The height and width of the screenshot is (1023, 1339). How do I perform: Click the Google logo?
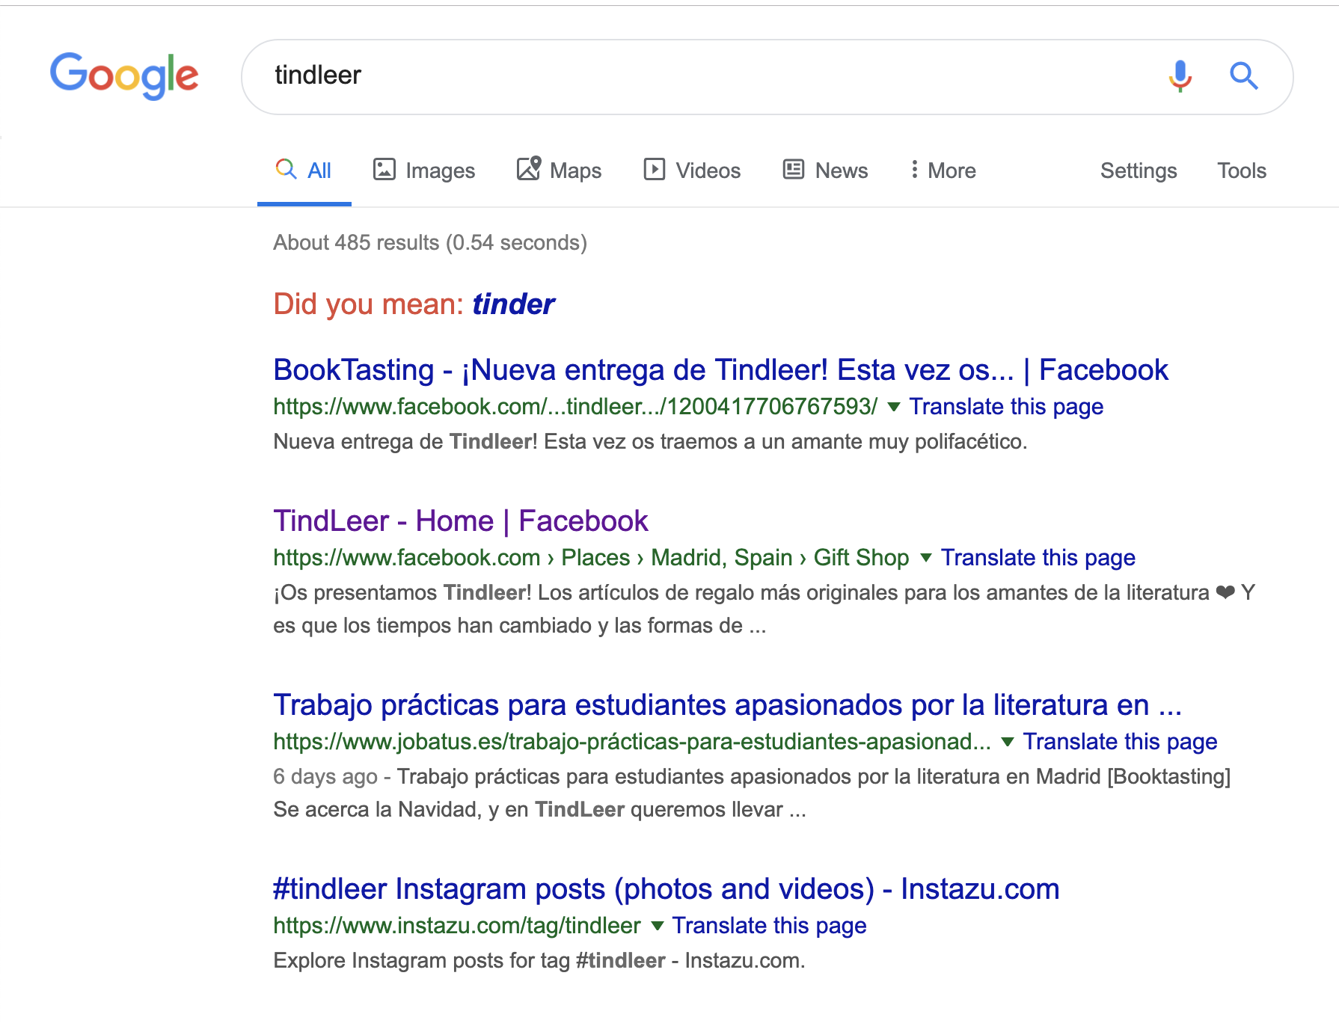(124, 76)
